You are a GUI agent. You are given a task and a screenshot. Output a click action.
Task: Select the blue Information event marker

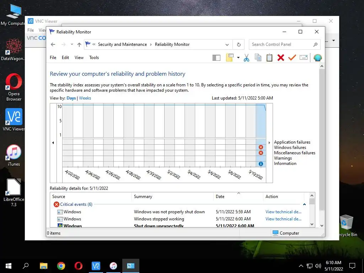[261, 164]
